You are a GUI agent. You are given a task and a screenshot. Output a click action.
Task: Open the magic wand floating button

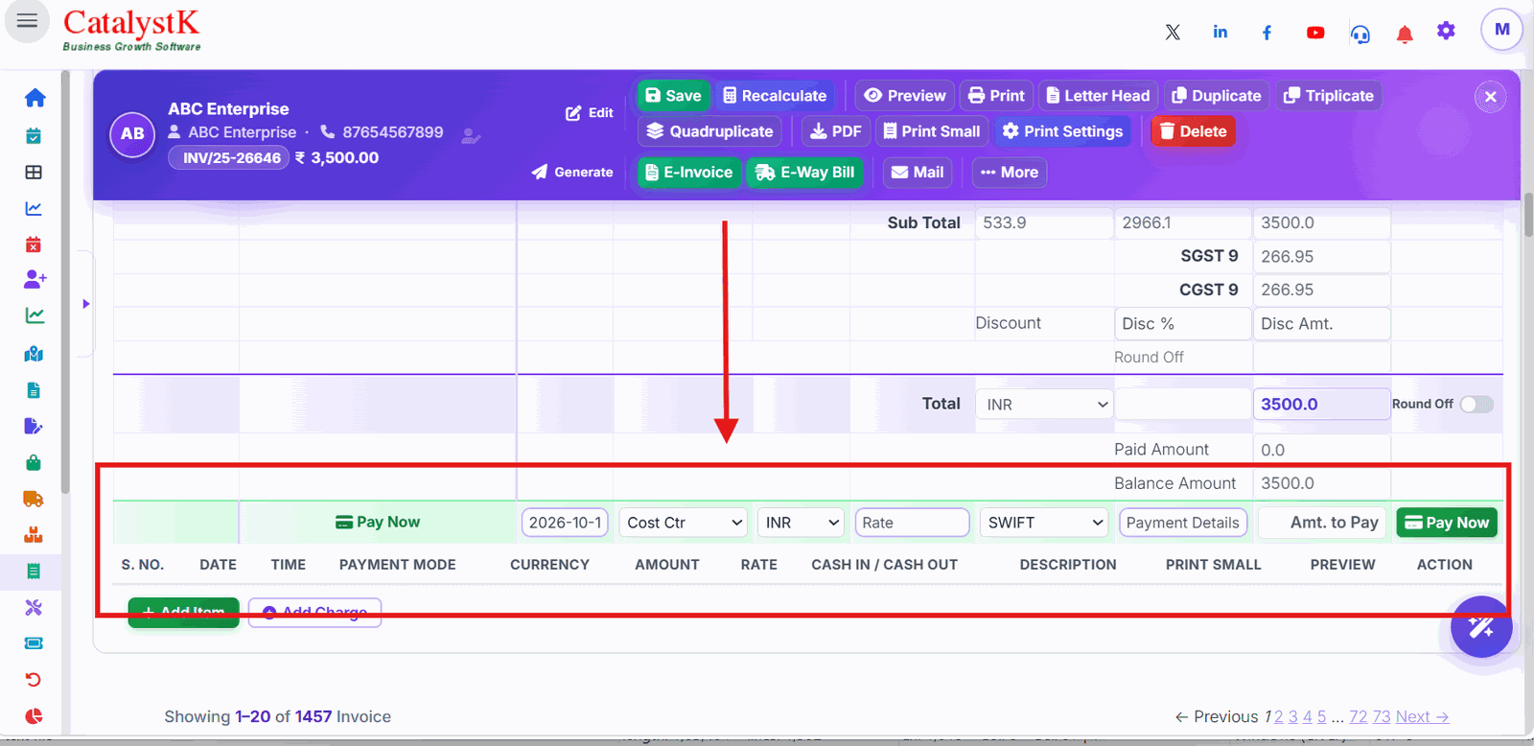(1481, 627)
